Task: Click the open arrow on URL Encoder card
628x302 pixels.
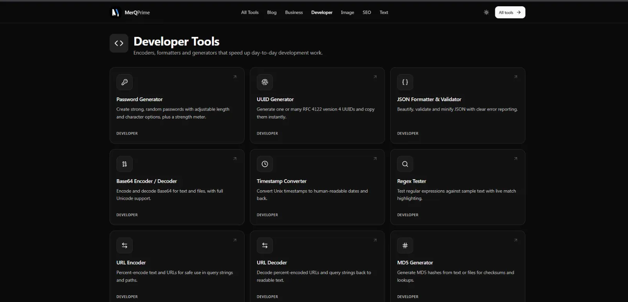Action: click(x=235, y=240)
